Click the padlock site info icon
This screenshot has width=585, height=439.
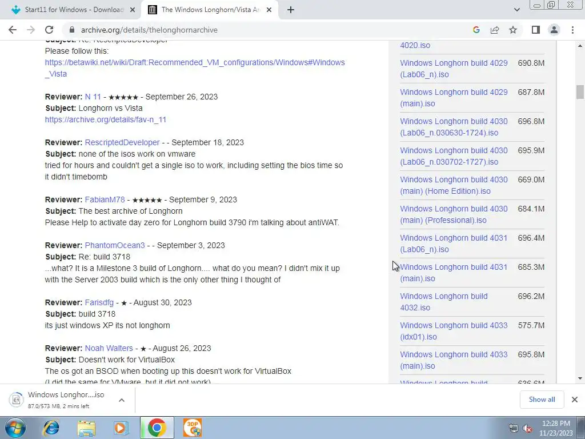pos(72,30)
